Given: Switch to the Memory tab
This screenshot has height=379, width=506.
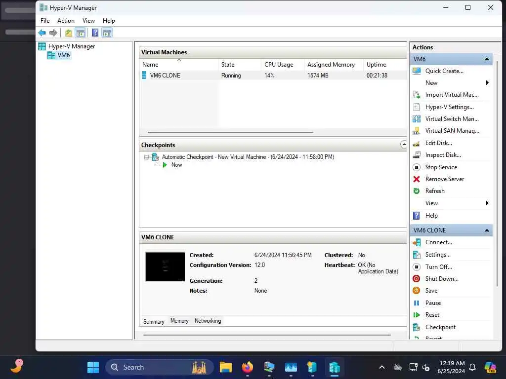Looking at the screenshot, I should [179, 321].
